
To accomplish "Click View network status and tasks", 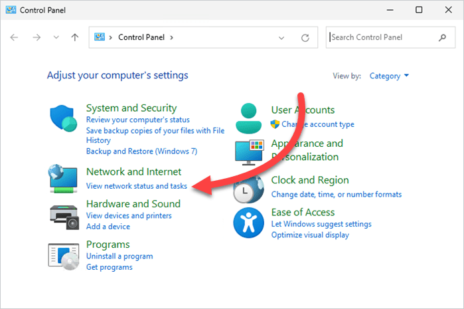I will 137,186.
